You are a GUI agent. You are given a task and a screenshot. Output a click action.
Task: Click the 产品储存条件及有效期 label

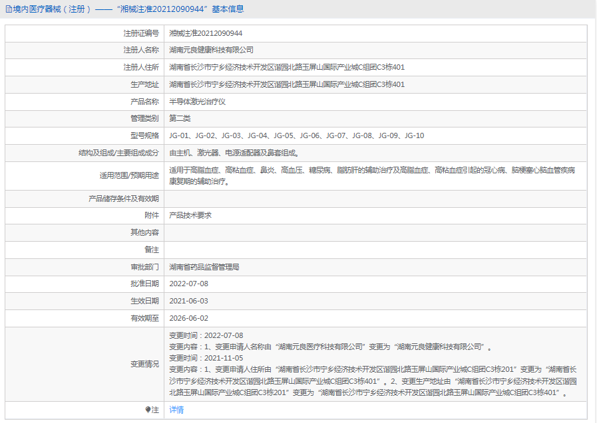(124, 199)
